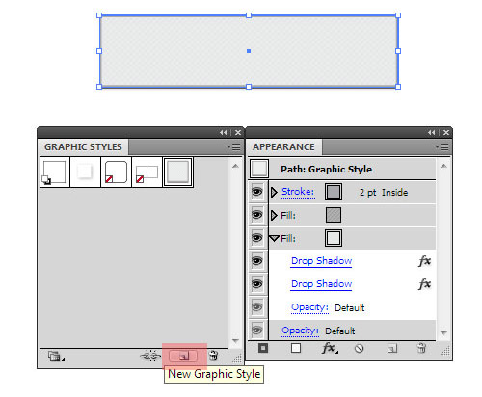Image resolution: width=482 pixels, height=397 pixels.
Task: Select the Default Graphic Style thumbnail
Action: pos(54,172)
